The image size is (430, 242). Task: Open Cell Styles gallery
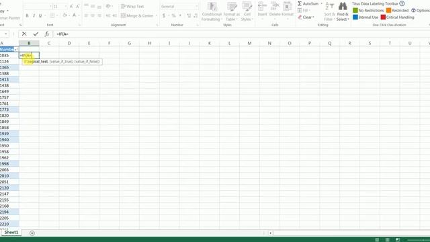coord(247,12)
